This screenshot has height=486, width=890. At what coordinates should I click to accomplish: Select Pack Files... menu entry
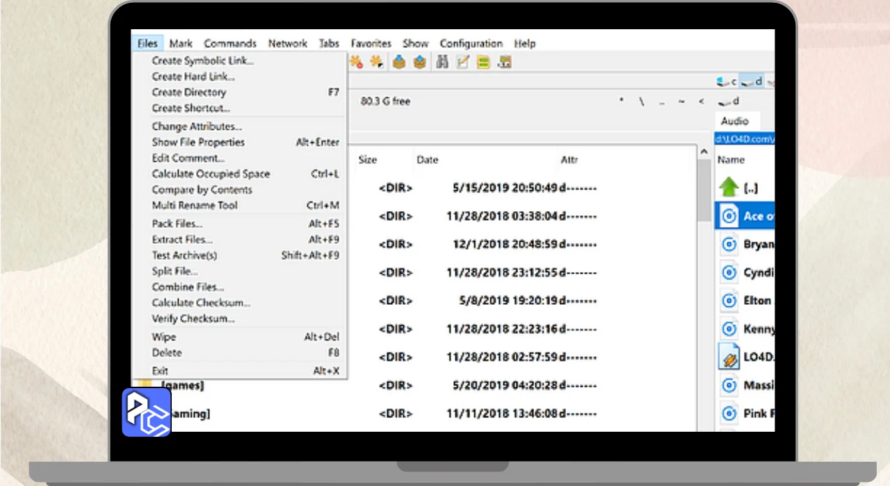177,224
